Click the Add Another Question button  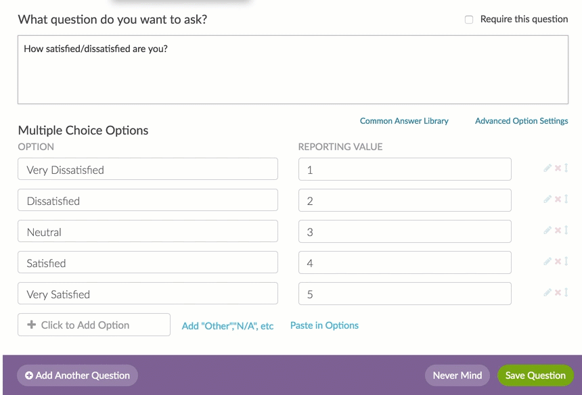77,375
